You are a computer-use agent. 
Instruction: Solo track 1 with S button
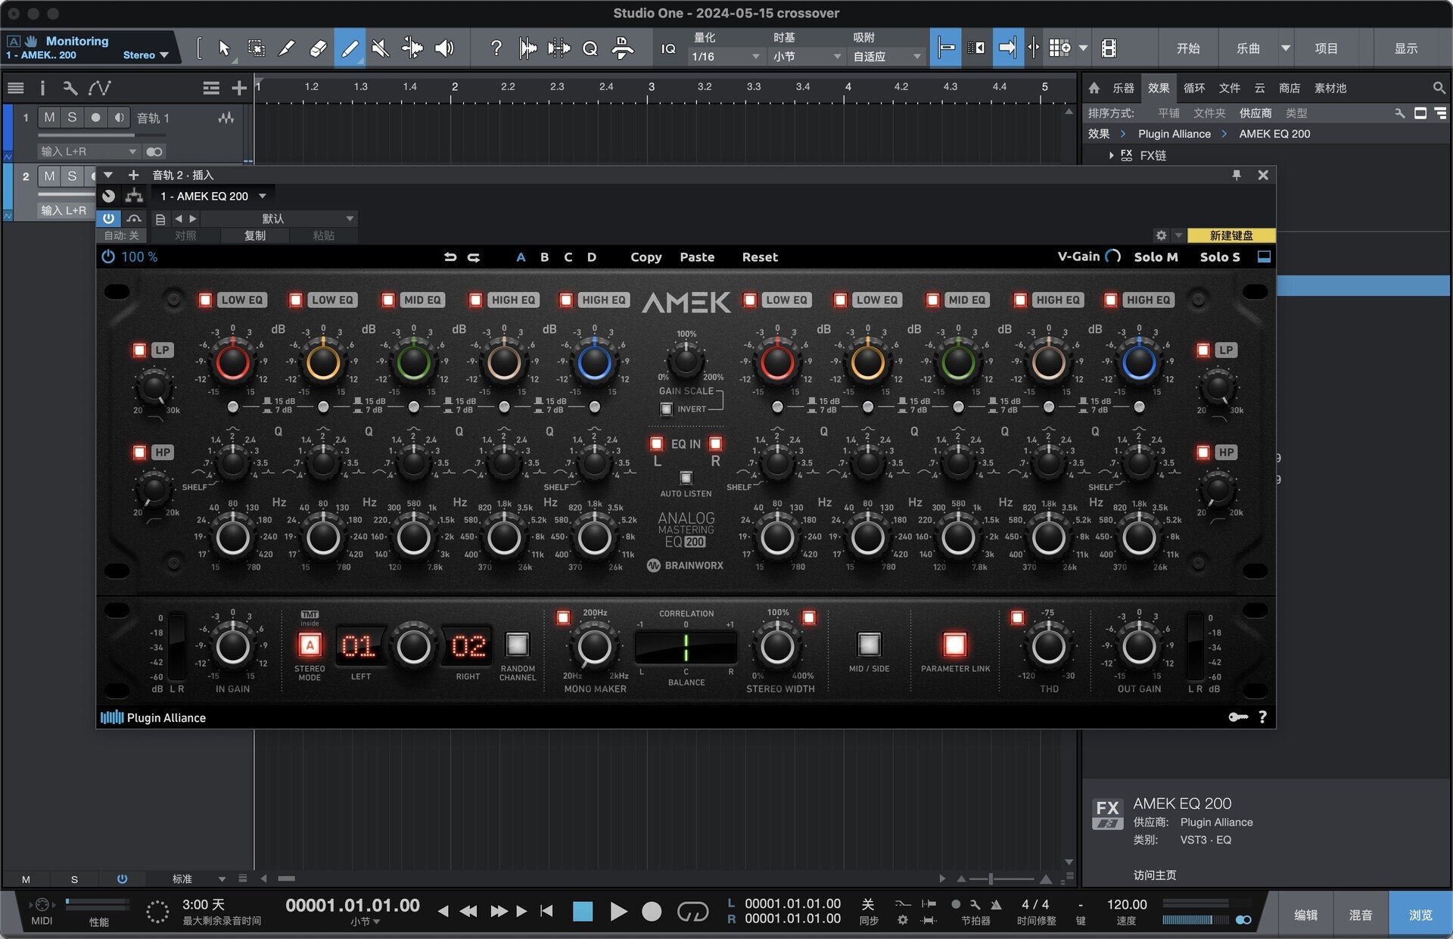[72, 117]
